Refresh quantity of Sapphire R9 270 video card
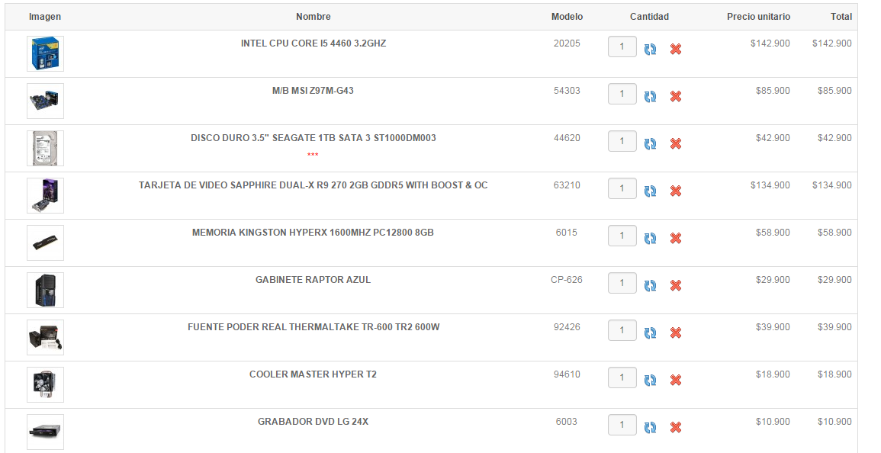Image resolution: width=881 pixels, height=453 pixels. click(x=650, y=191)
